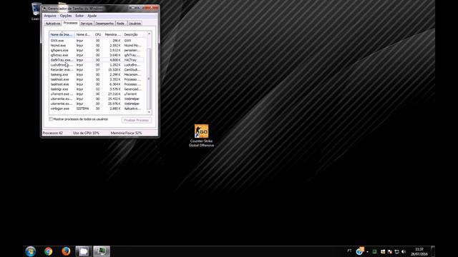458x257 pixels.
Task: Select the taskeng.exe process row
Action: click(97, 74)
